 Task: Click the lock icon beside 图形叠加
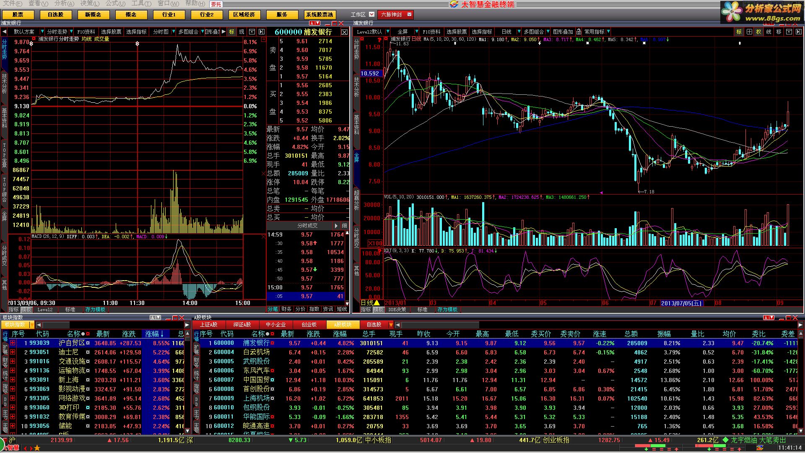(579, 31)
